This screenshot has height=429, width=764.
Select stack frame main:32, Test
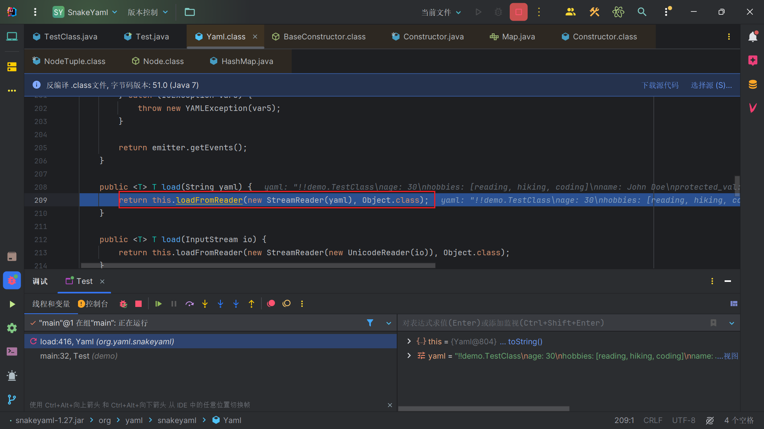[x=211, y=356]
